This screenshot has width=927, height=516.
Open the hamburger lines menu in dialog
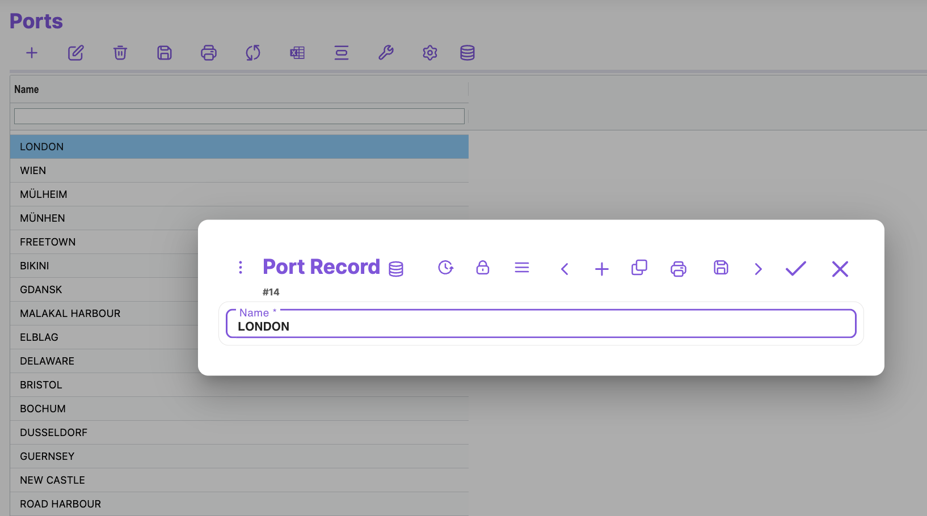[522, 268]
